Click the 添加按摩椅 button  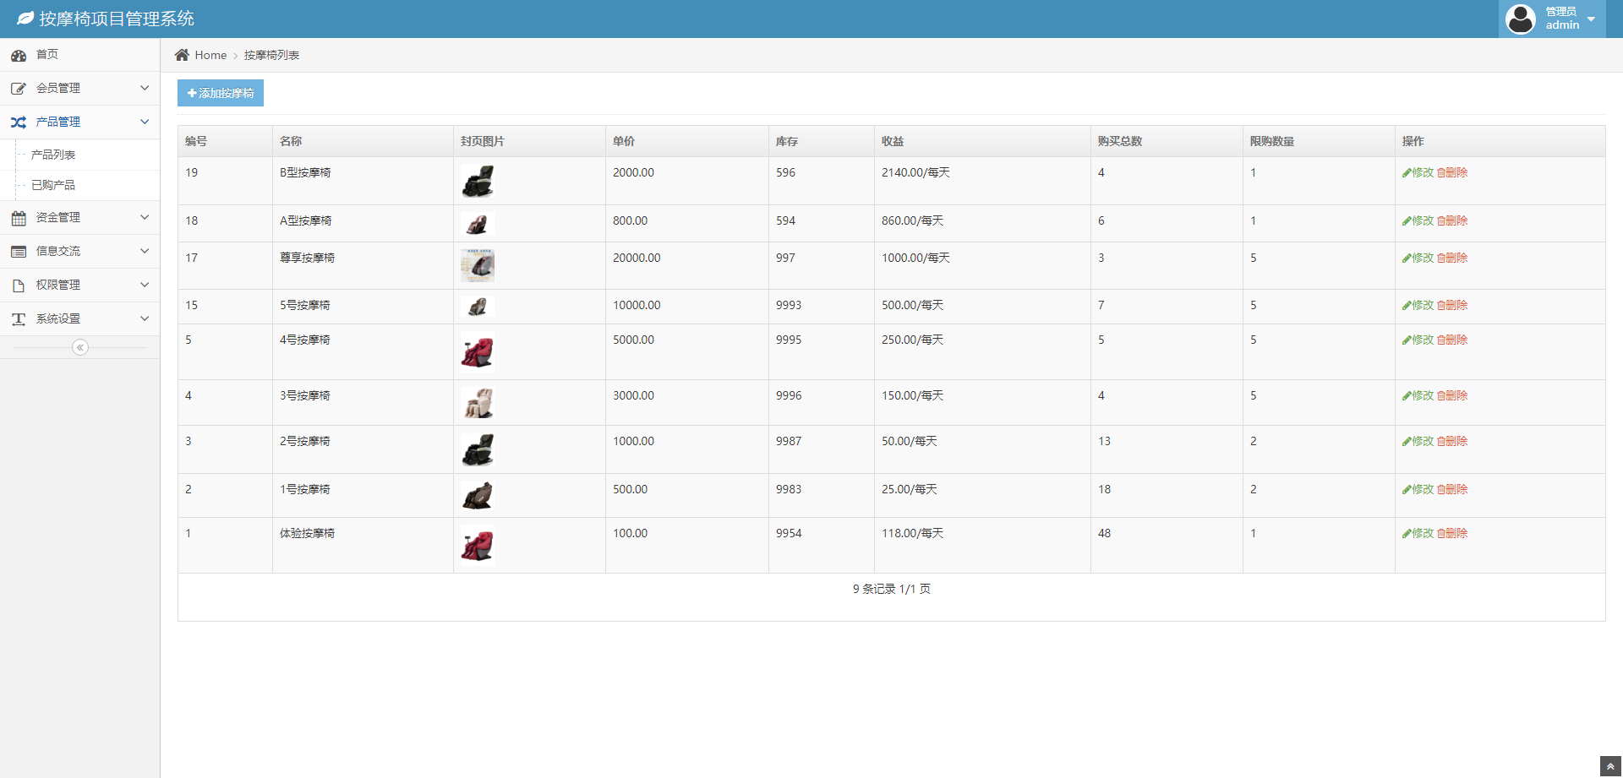[x=221, y=93]
